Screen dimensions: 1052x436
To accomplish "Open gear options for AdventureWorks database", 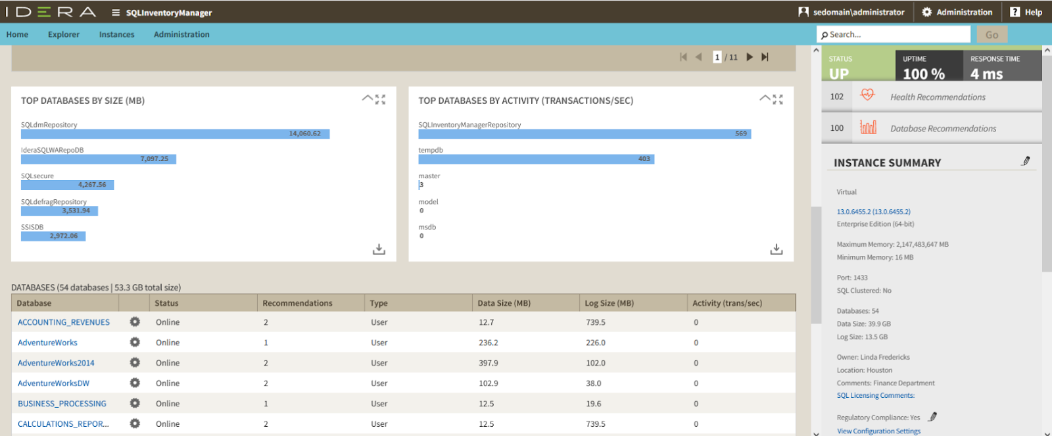I will [135, 342].
